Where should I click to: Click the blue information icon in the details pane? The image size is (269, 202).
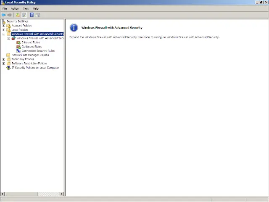(74, 28)
